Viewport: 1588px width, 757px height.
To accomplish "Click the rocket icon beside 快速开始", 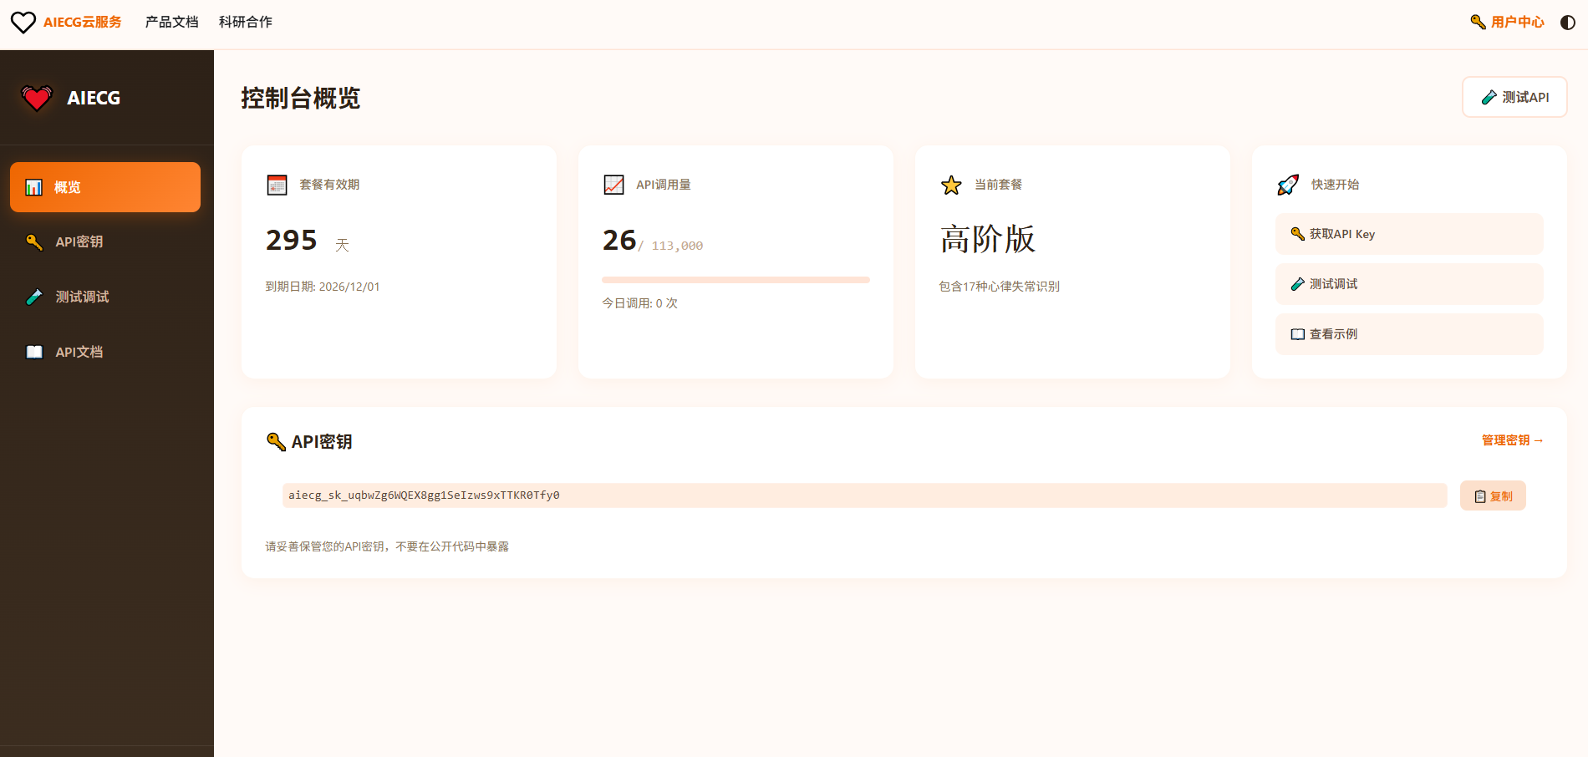I will click(x=1286, y=184).
